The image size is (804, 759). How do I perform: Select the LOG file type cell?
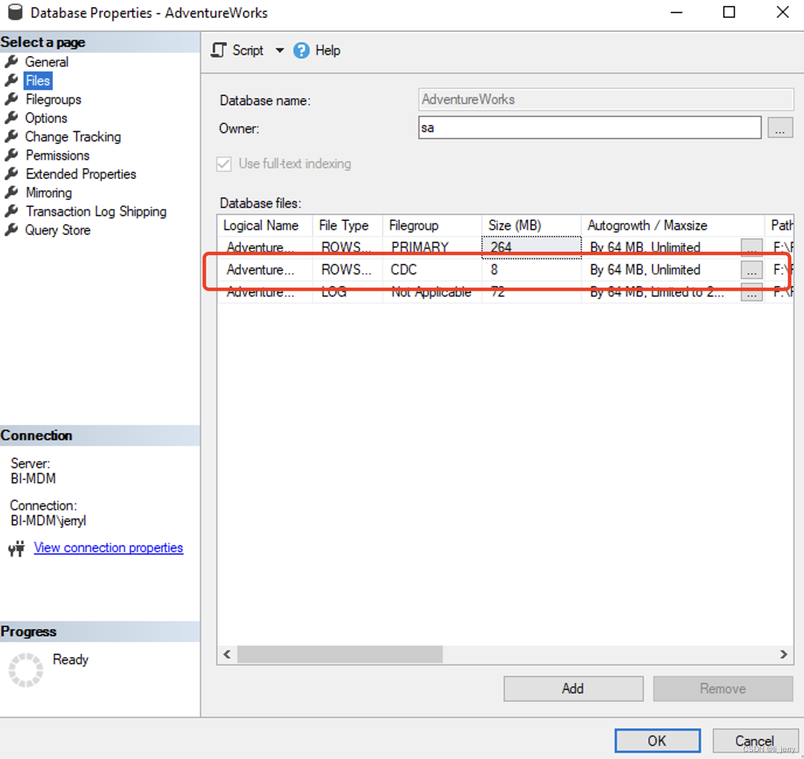(x=348, y=292)
